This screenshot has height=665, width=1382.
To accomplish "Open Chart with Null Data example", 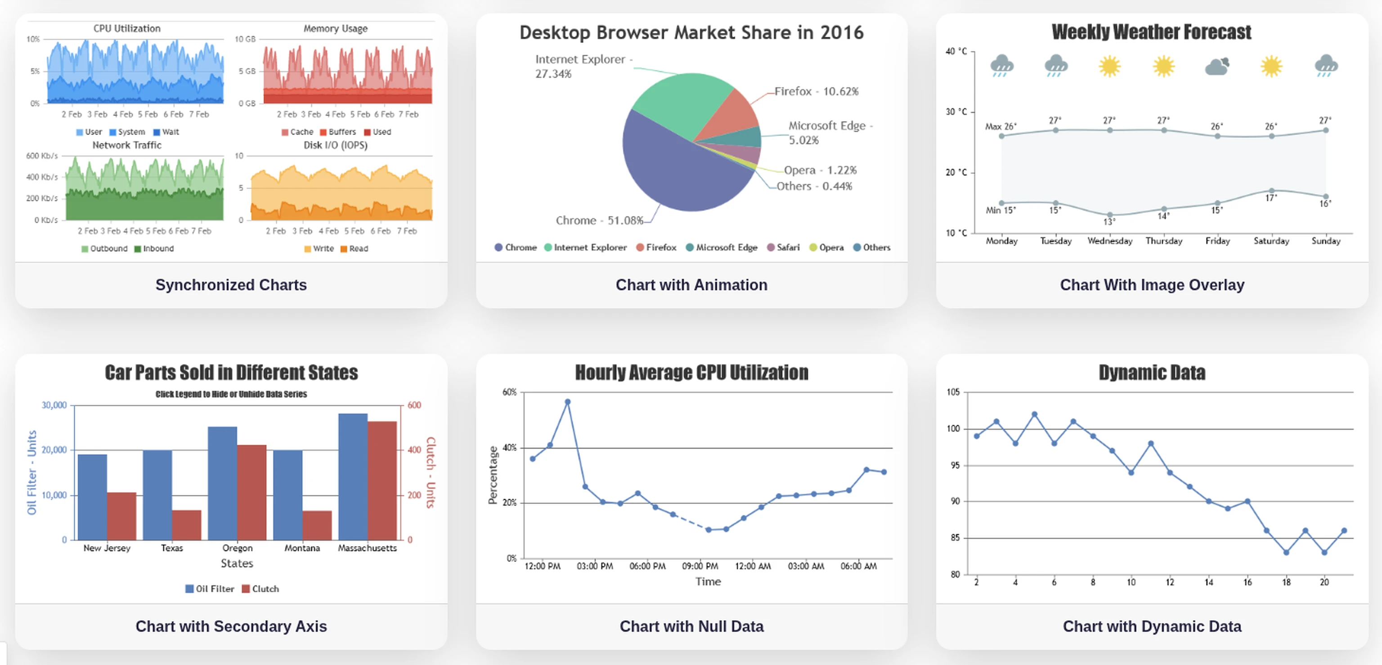I will (x=691, y=626).
